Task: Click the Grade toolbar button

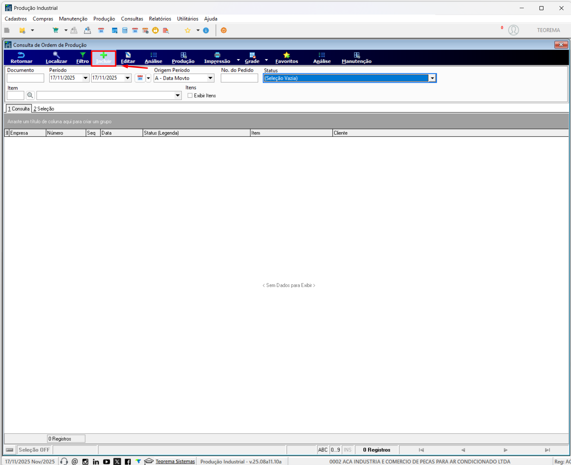Action: [252, 58]
